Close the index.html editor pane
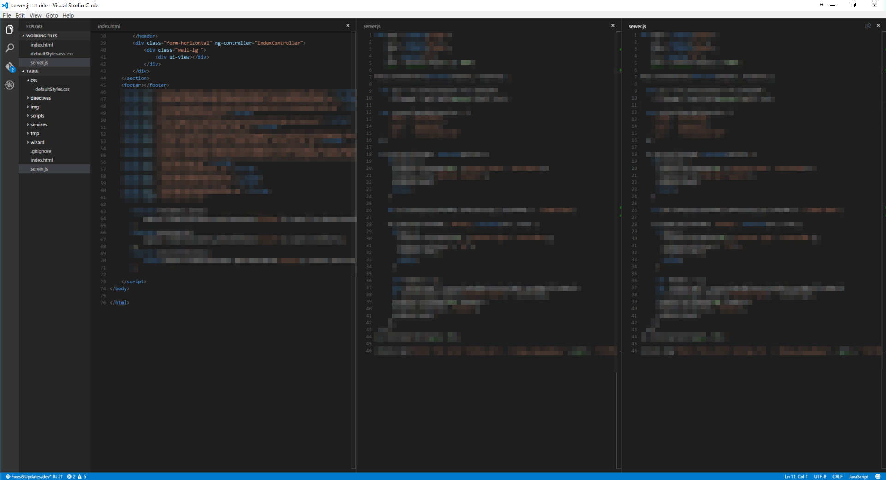 click(x=348, y=26)
